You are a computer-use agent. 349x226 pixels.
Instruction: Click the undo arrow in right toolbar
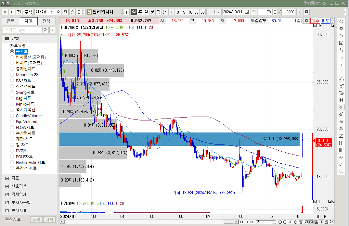click(341, 157)
